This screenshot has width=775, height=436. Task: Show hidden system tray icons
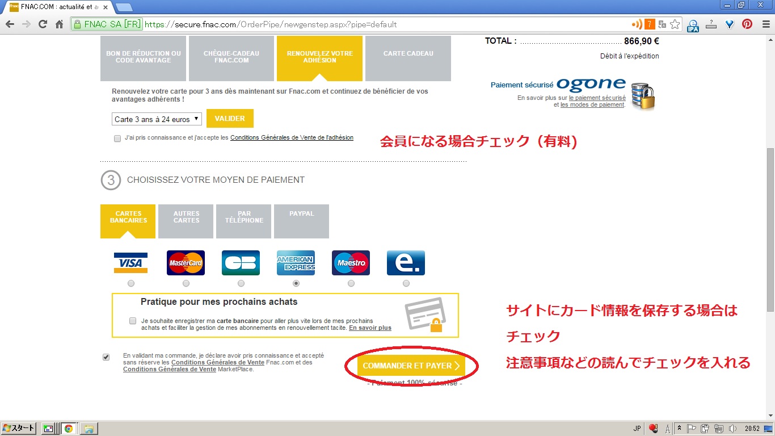(680, 429)
